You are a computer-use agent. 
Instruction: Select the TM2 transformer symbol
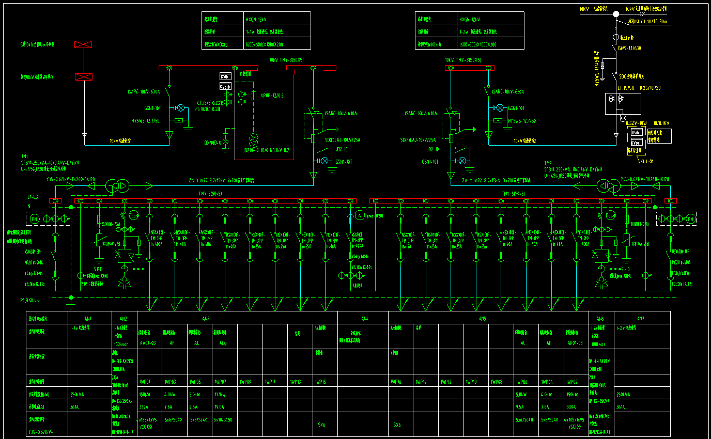click(x=607, y=185)
